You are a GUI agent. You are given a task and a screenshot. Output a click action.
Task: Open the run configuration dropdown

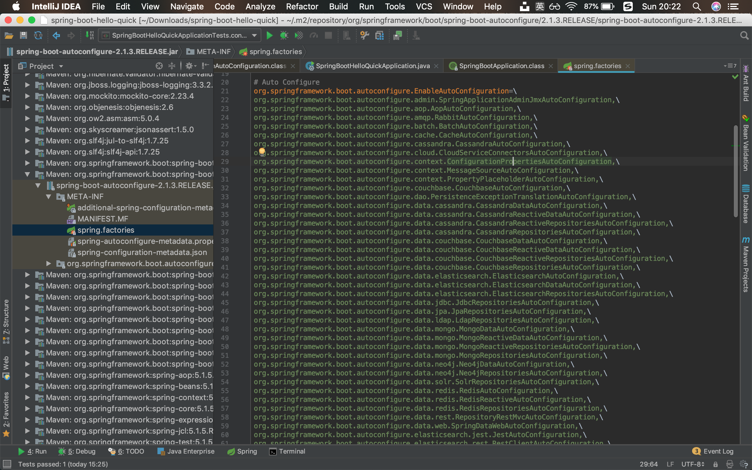pos(179,36)
